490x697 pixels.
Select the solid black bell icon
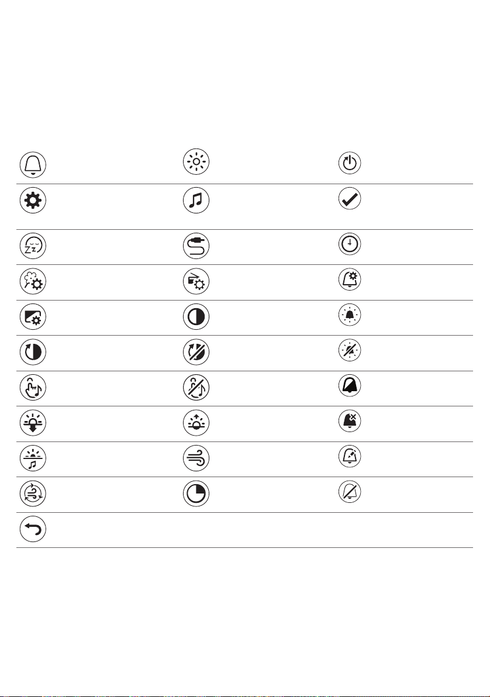(x=350, y=385)
